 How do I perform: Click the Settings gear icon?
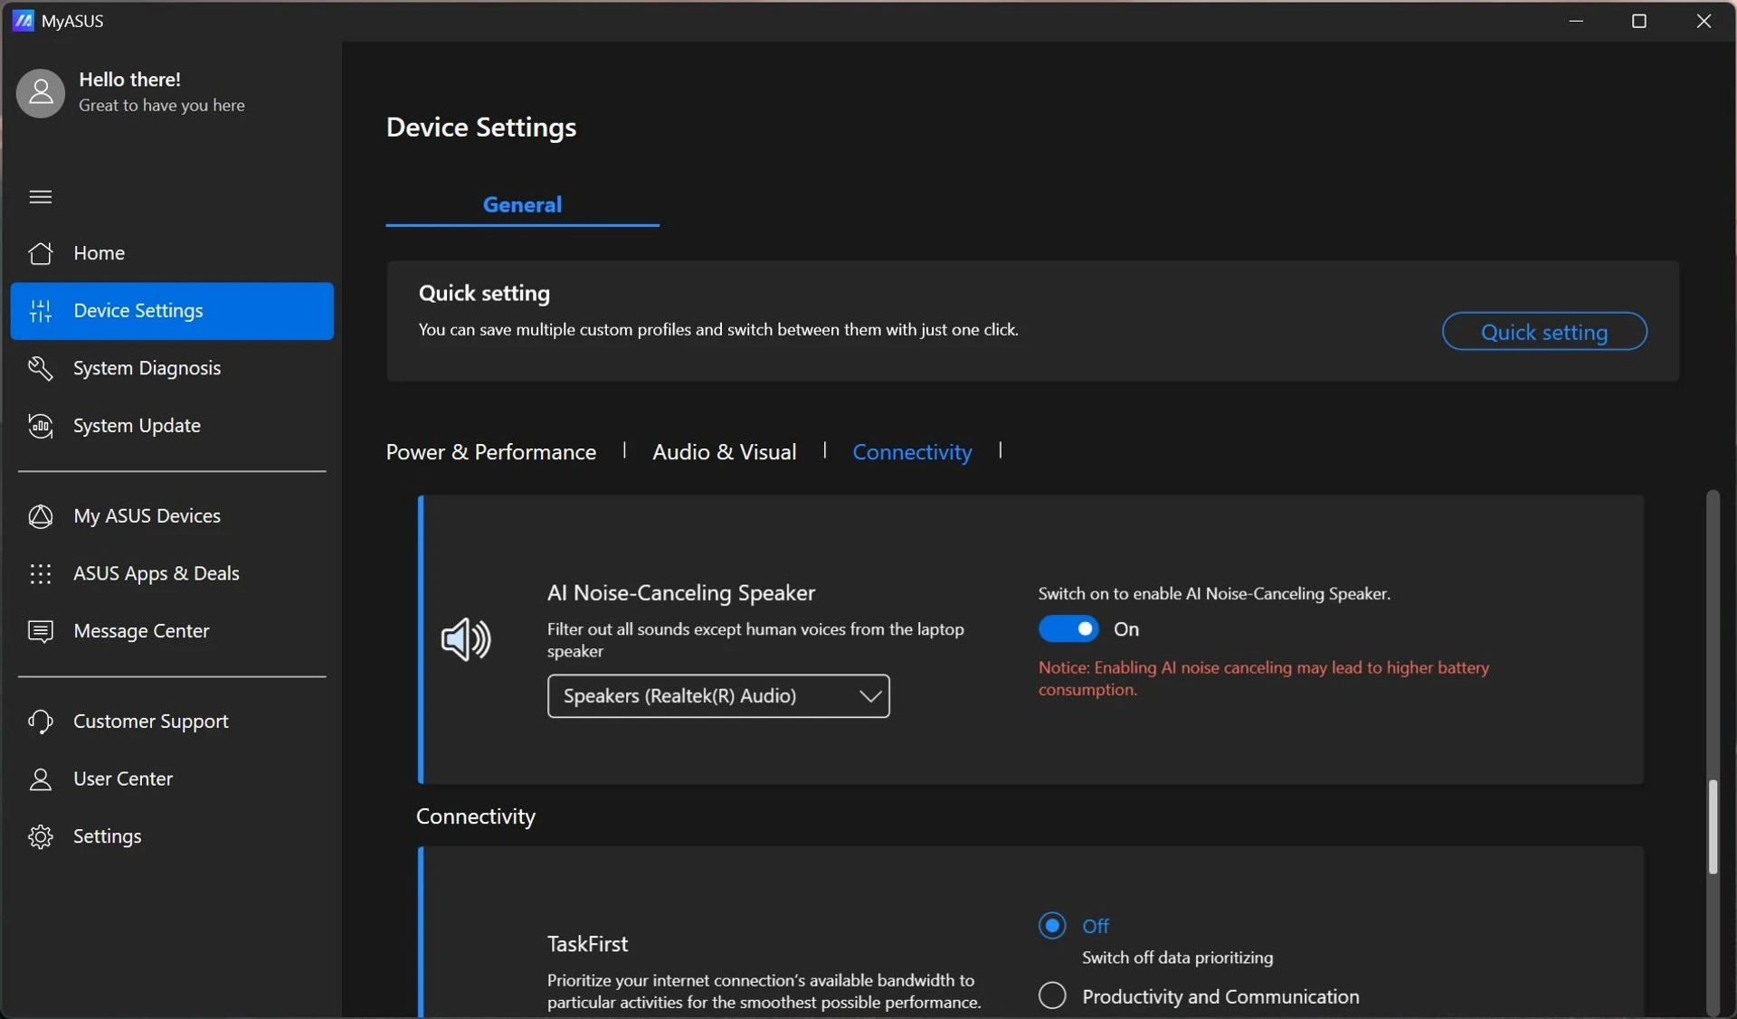41,836
